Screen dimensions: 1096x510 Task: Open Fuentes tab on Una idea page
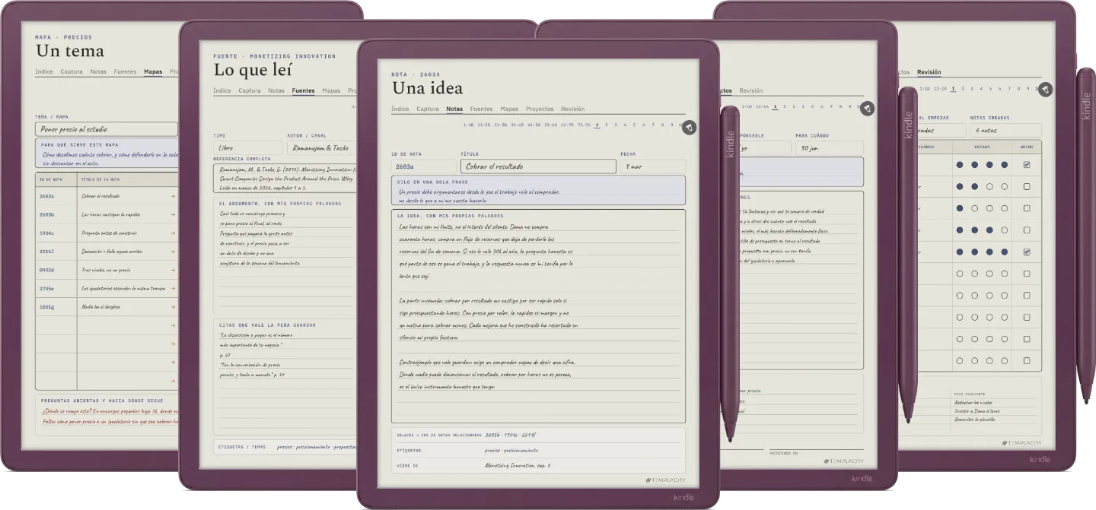point(481,109)
